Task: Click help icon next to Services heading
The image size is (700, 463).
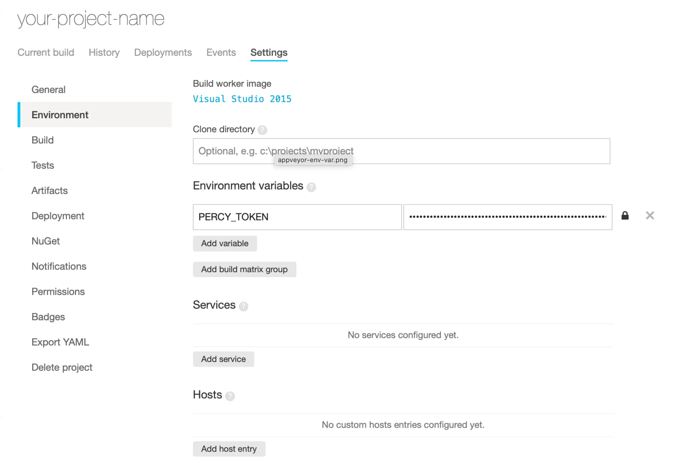Action: click(x=243, y=306)
